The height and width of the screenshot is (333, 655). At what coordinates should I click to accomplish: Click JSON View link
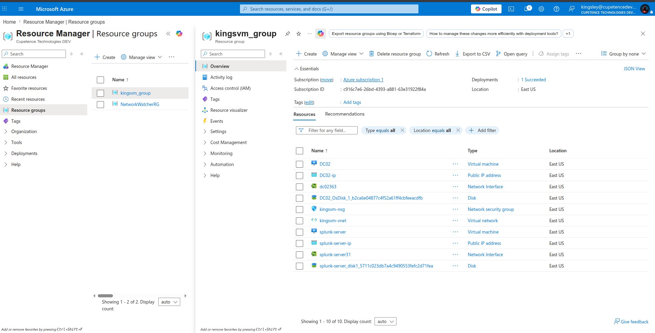pyautogui.click(x=634, y=69)
